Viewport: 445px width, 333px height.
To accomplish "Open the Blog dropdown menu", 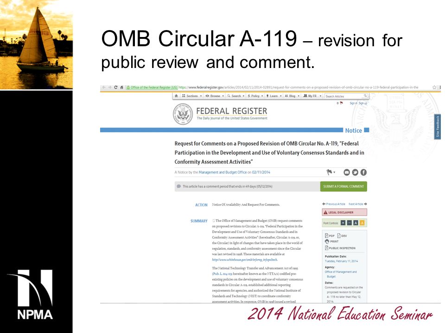I will [292, 96].
